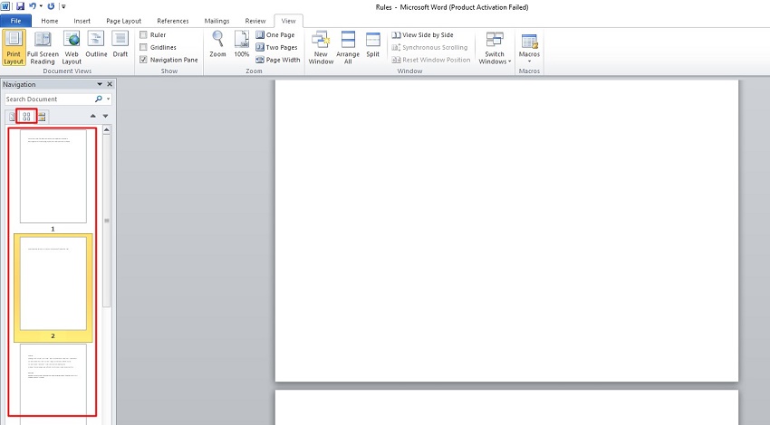Expand search options arrow in Search Document

tap(109, 99)
